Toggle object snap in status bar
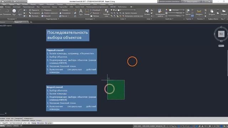 point(192,126)
